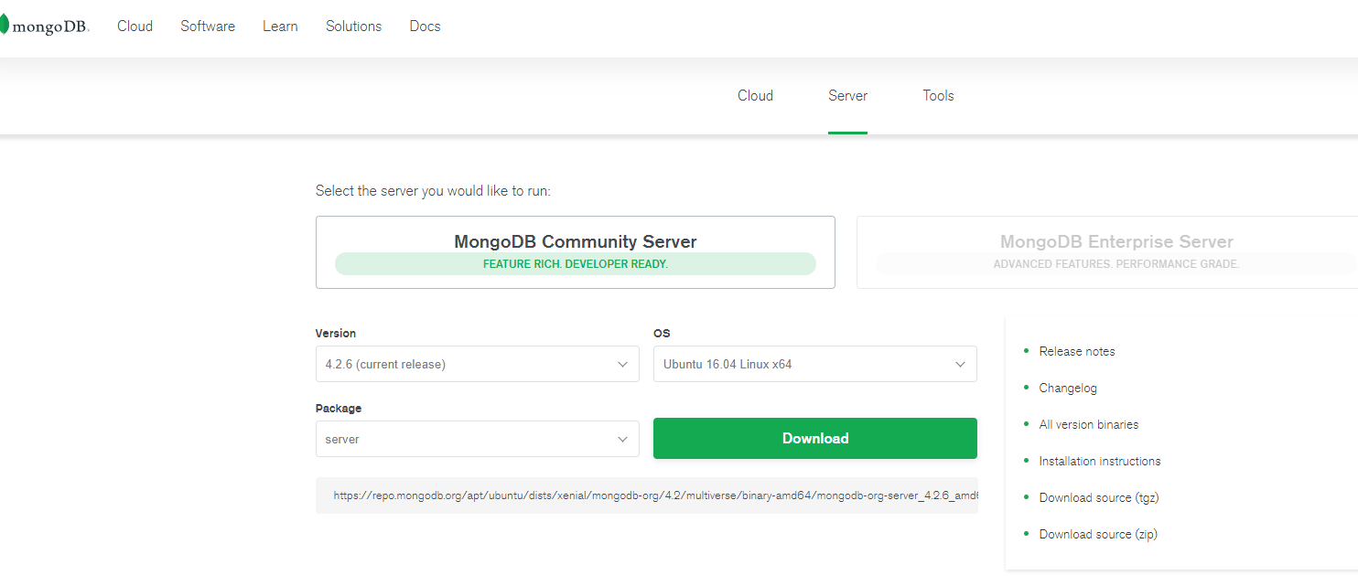Expand the Package dropdown chevron

pyautogui.click(x=622, y=439)
